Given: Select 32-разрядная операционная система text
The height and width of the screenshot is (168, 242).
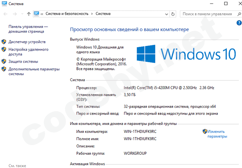Looking at the screenshot, I should (x=170, y=107).
